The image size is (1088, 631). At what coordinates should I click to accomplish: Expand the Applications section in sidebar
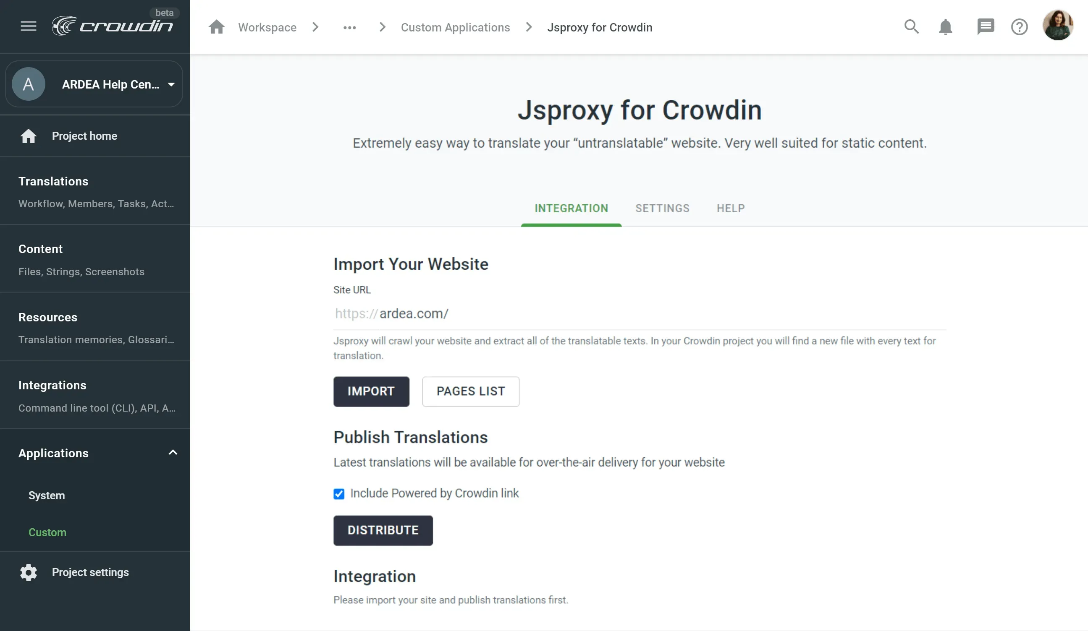click(171, 452)
